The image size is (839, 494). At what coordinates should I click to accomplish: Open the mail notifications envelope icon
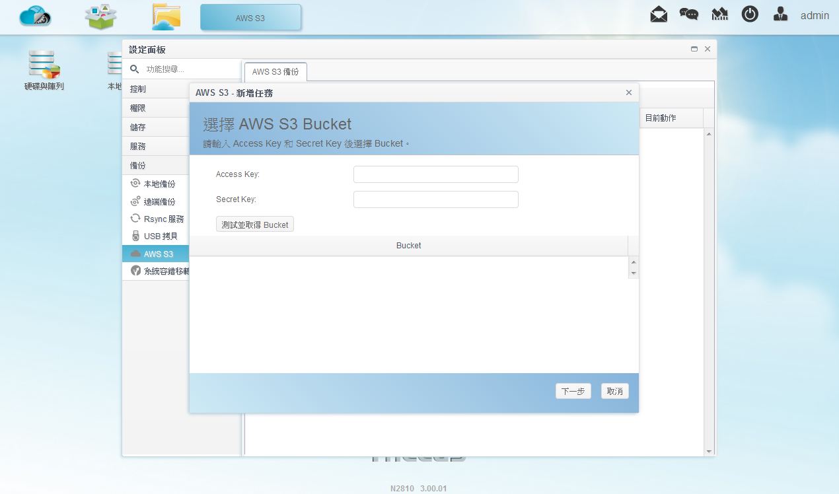point(659,15)
